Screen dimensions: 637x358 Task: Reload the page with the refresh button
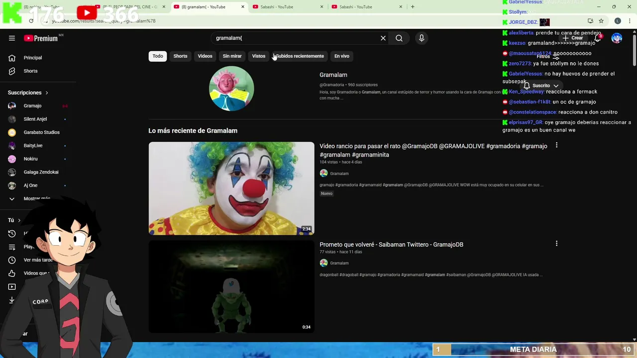(31, 21)
